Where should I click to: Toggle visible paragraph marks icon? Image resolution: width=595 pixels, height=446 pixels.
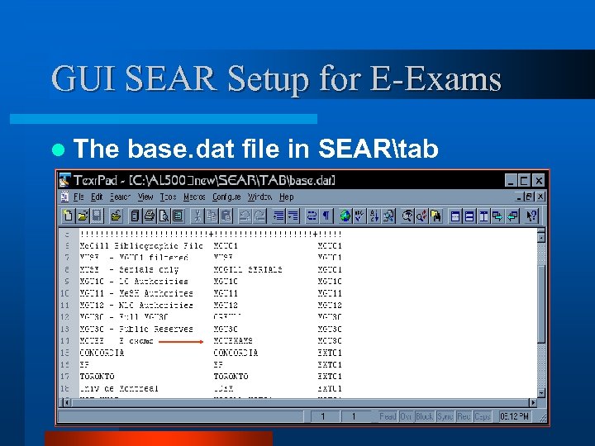click(326, 216)
